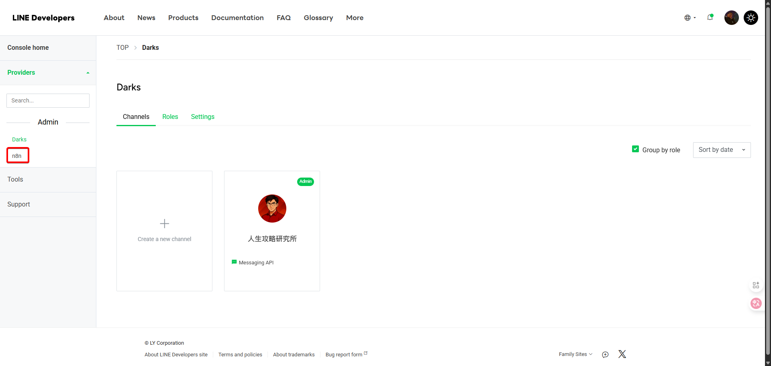Open the Documentation menu item
The image size is (771, 366).
237,18
